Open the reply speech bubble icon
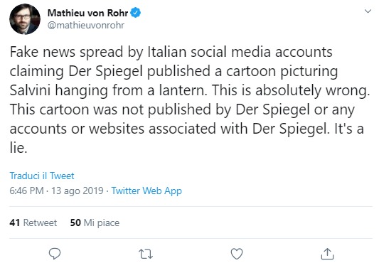 tap(55, 254)
